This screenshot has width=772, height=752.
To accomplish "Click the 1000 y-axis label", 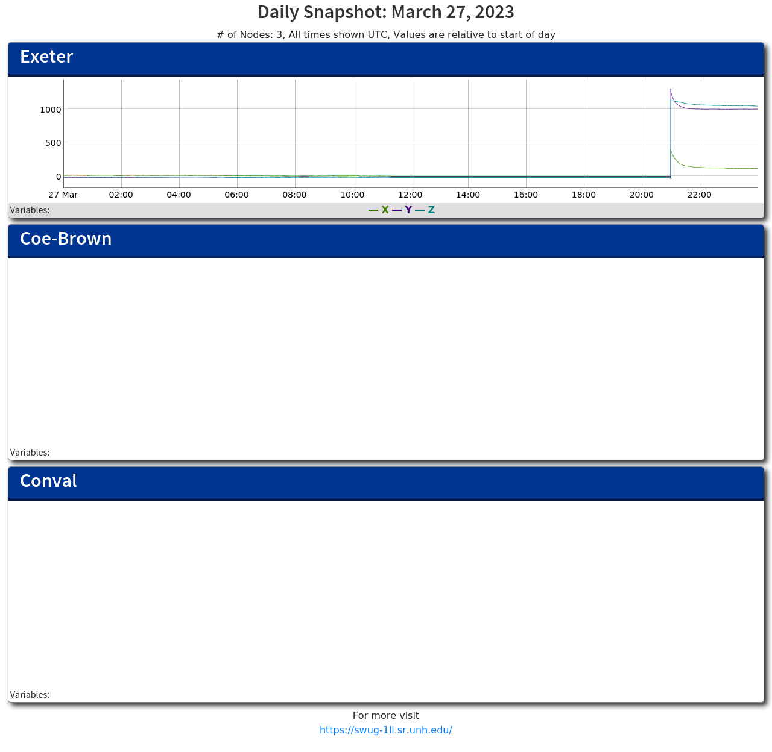I will click(x=51, y=109).
